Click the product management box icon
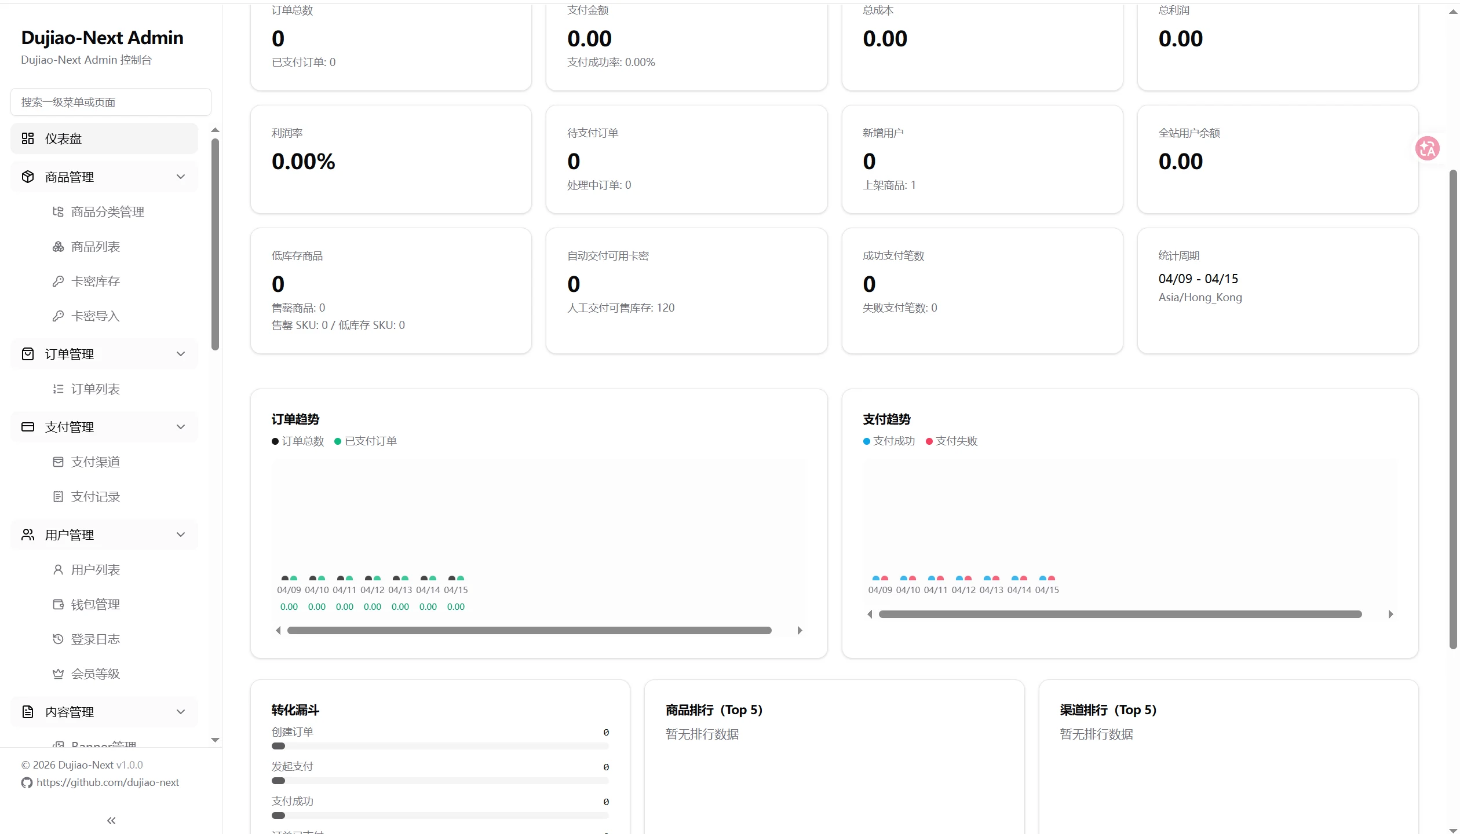This screenshot has width=1460, height=834. [28, 177]
